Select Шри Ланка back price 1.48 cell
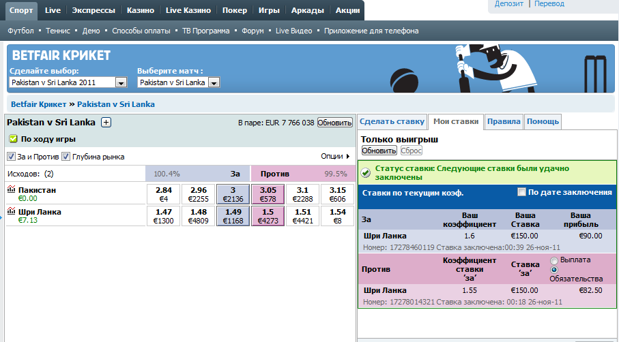The width and height of the screenshot is (619, 342). coord(198,215)
